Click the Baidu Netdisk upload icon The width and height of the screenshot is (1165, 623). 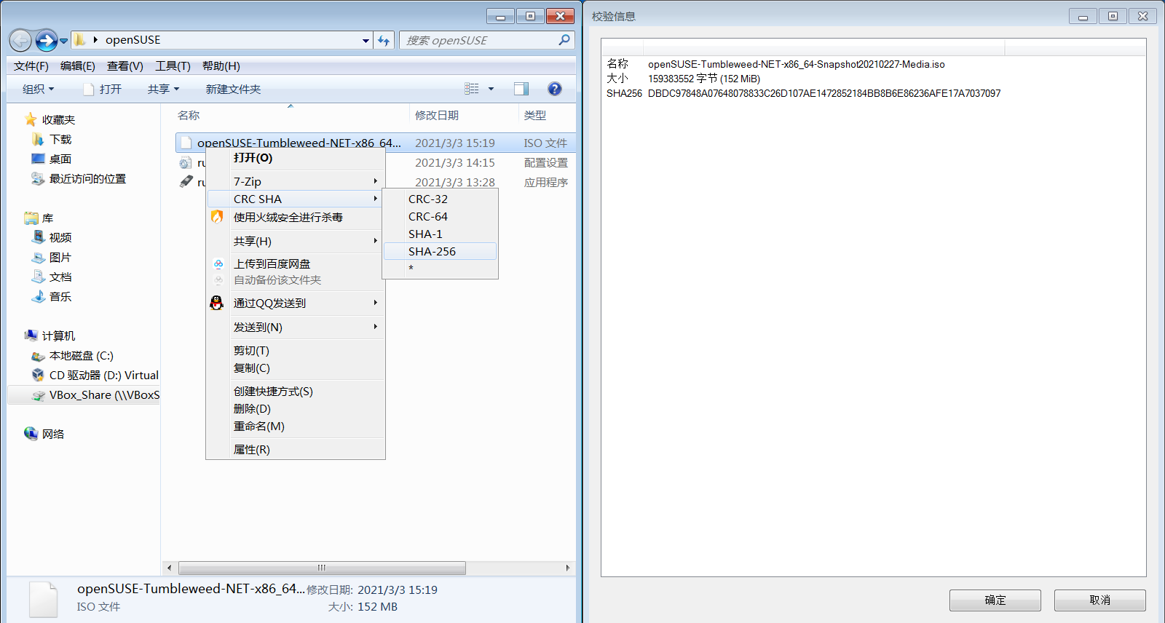pyautogui.click(x=218, y=263)
